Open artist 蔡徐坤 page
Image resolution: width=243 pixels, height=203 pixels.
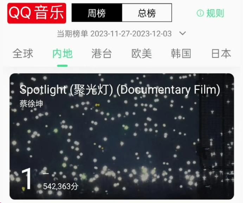point(31,103)
